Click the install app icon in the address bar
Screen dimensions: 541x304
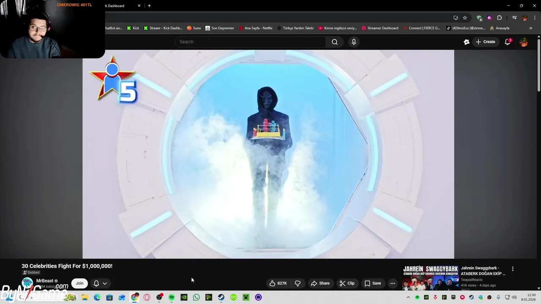(x=456, y=18)
